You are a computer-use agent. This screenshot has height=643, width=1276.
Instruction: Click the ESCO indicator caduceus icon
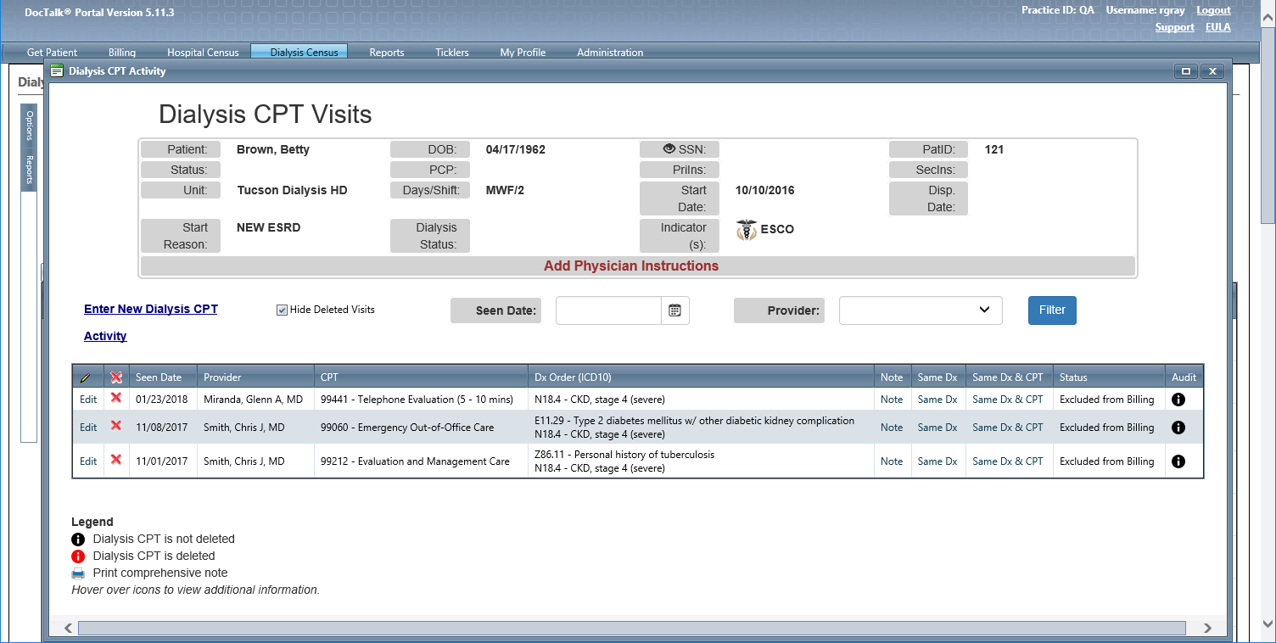point(746,230)
